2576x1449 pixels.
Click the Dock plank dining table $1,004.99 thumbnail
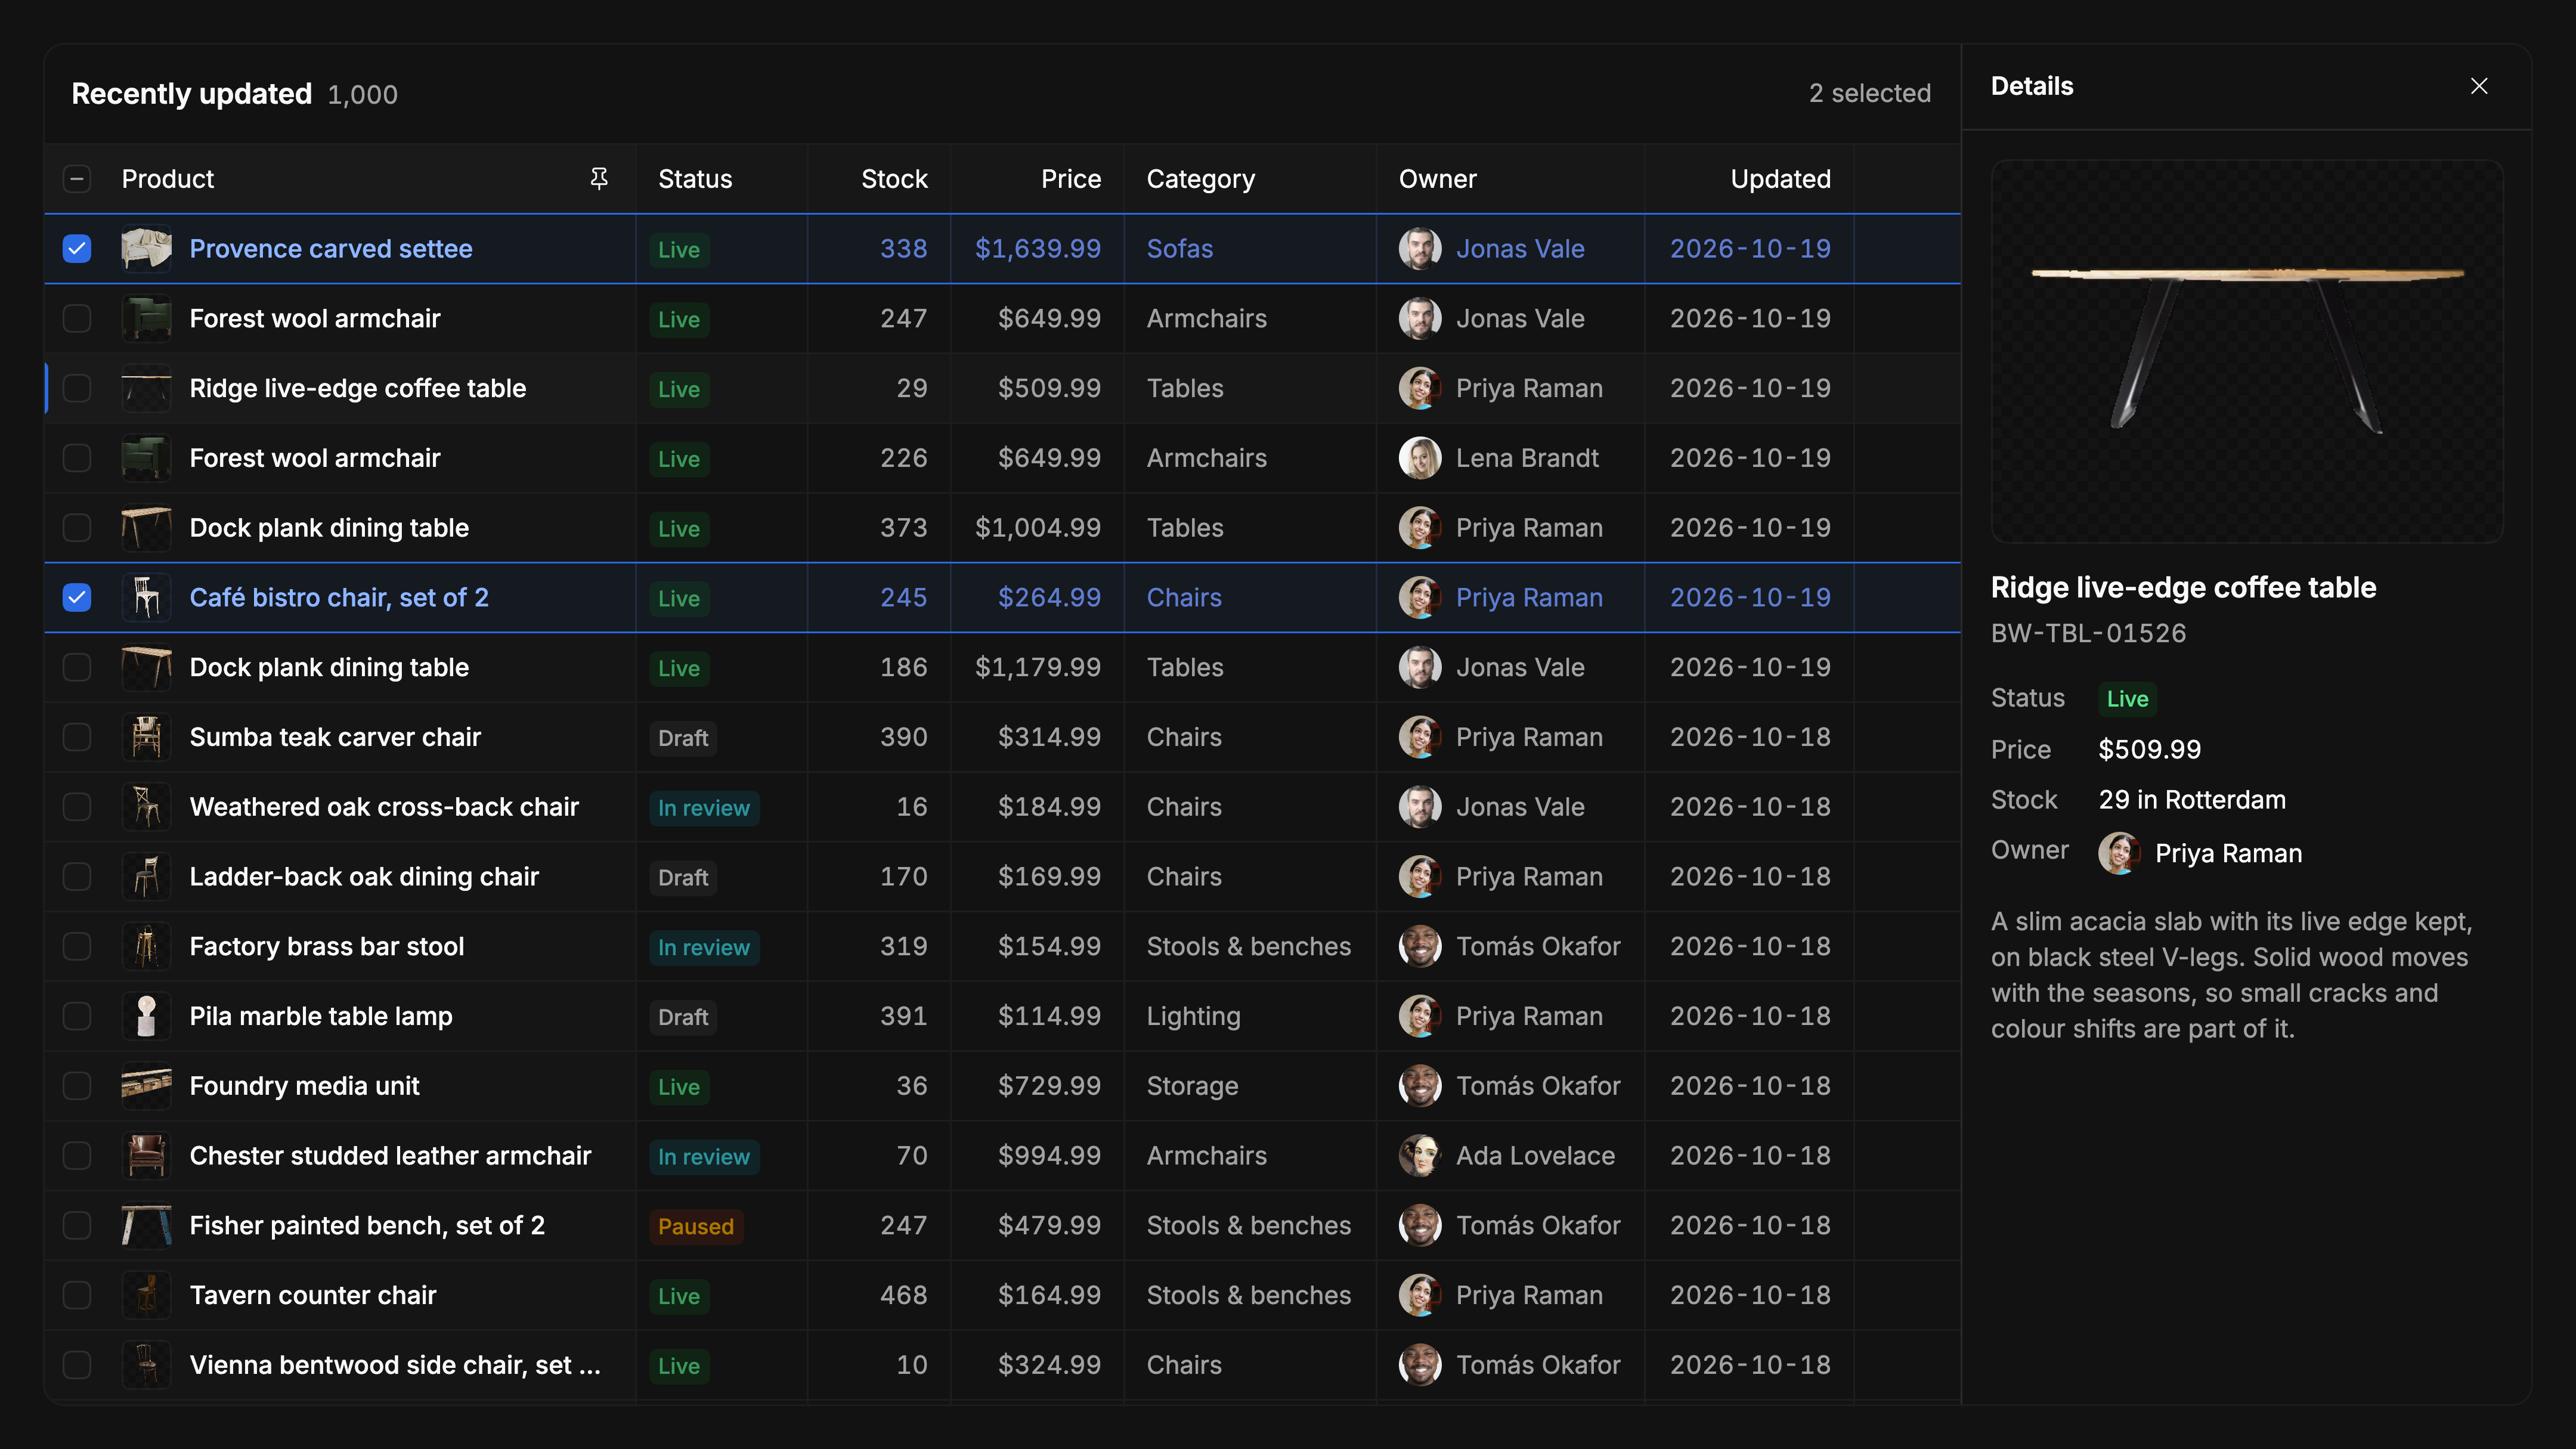click(147, 528)
